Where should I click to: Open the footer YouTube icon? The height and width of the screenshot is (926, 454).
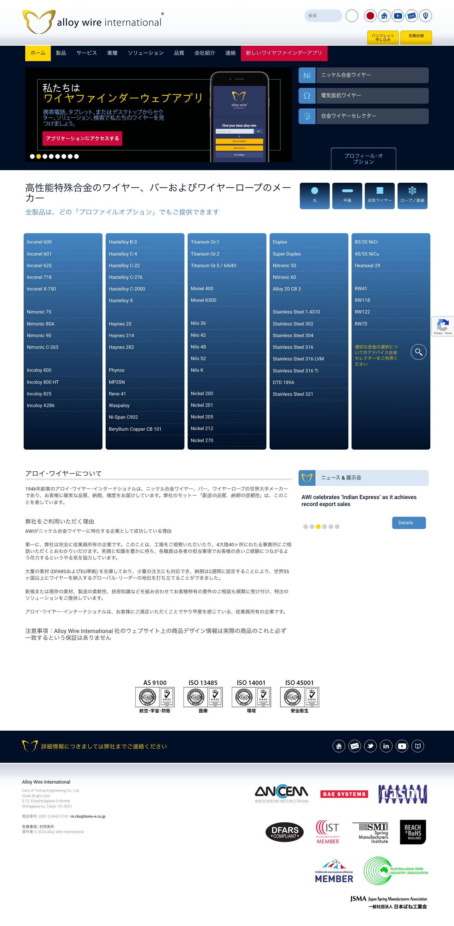tap(402, 746)
